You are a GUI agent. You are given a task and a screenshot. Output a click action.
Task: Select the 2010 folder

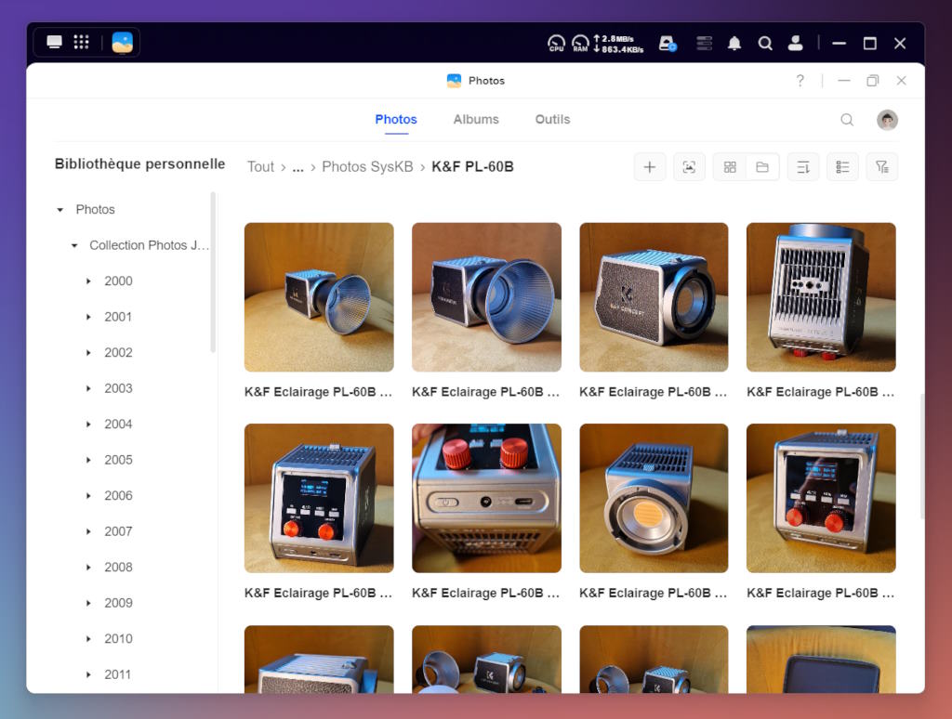118,639
